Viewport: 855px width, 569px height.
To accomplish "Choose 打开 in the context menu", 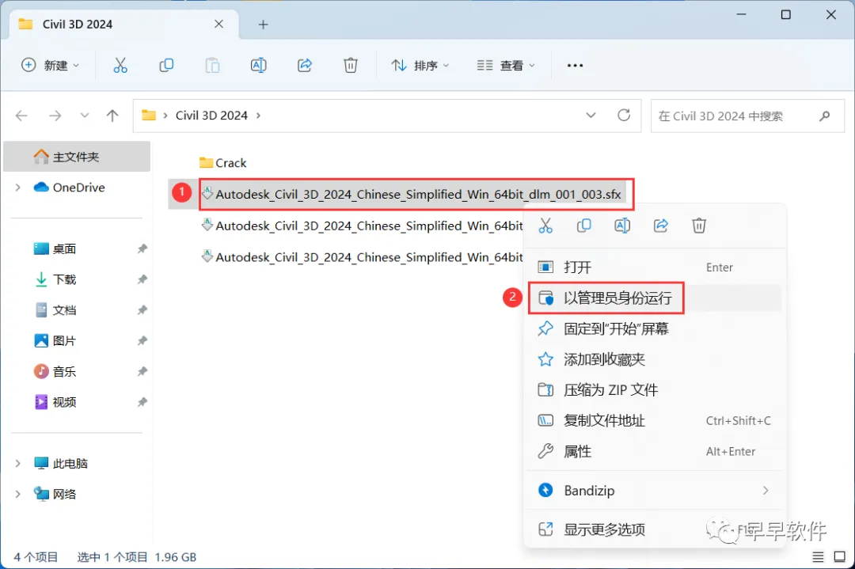I will [655, 267].
